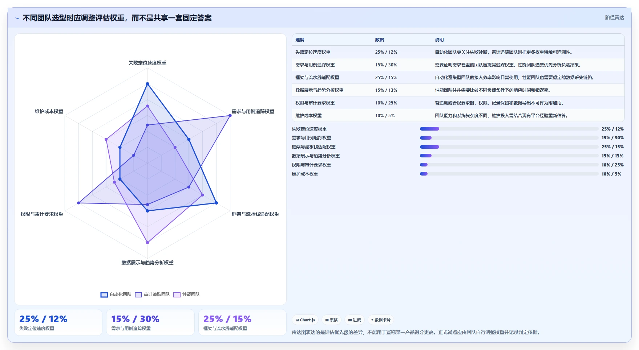Click the 需求与用例追踪权重 progress bar
This screenshot has height=350, width=639.
(509, 138)
